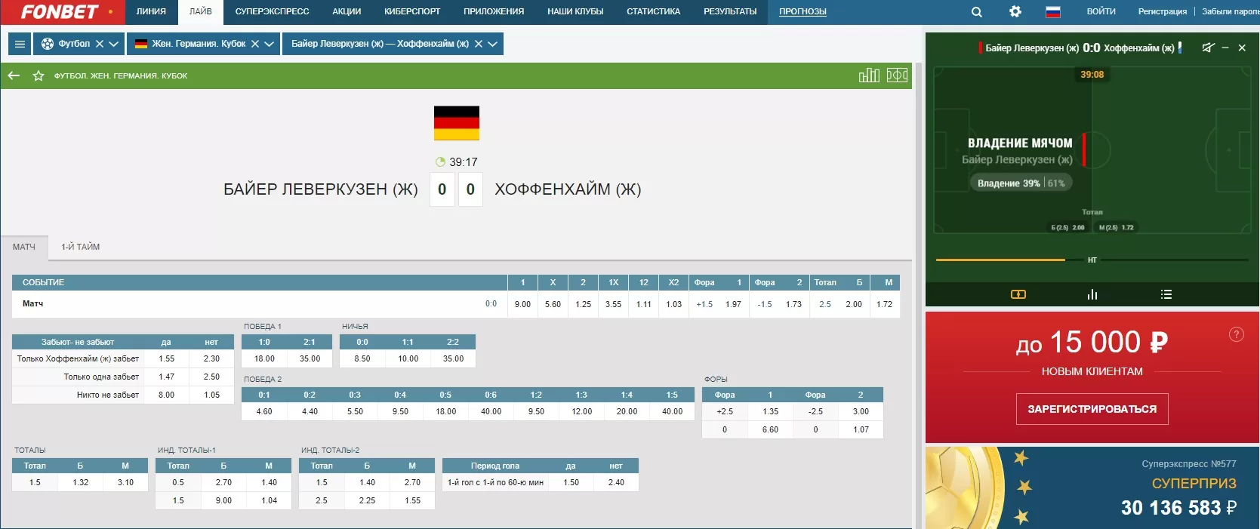Toggle the mute sound icon in the match tracker

[x=1208, y=48]
